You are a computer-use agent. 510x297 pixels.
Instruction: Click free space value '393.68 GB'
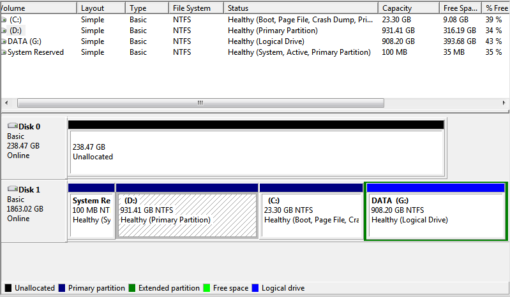[x=460, y=41]
